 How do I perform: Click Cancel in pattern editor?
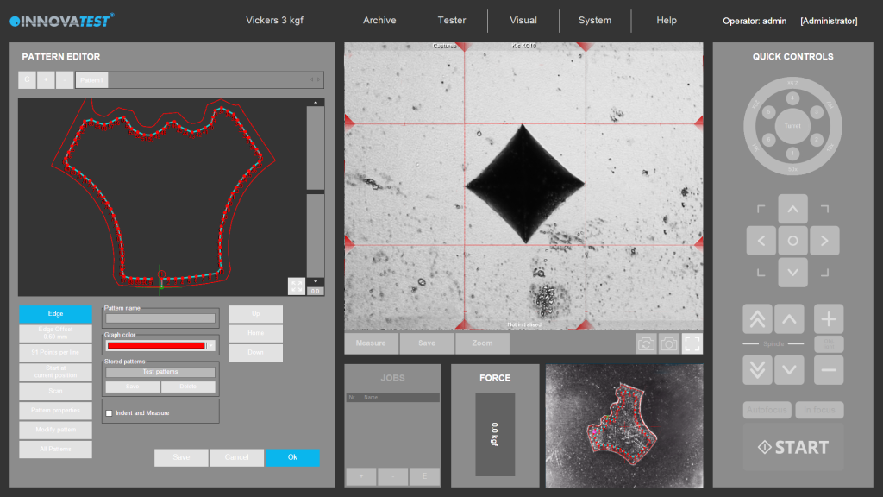pos(236,457)
